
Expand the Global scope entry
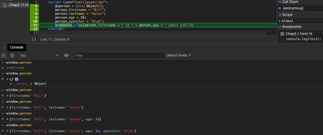click(x=280, y=21)
